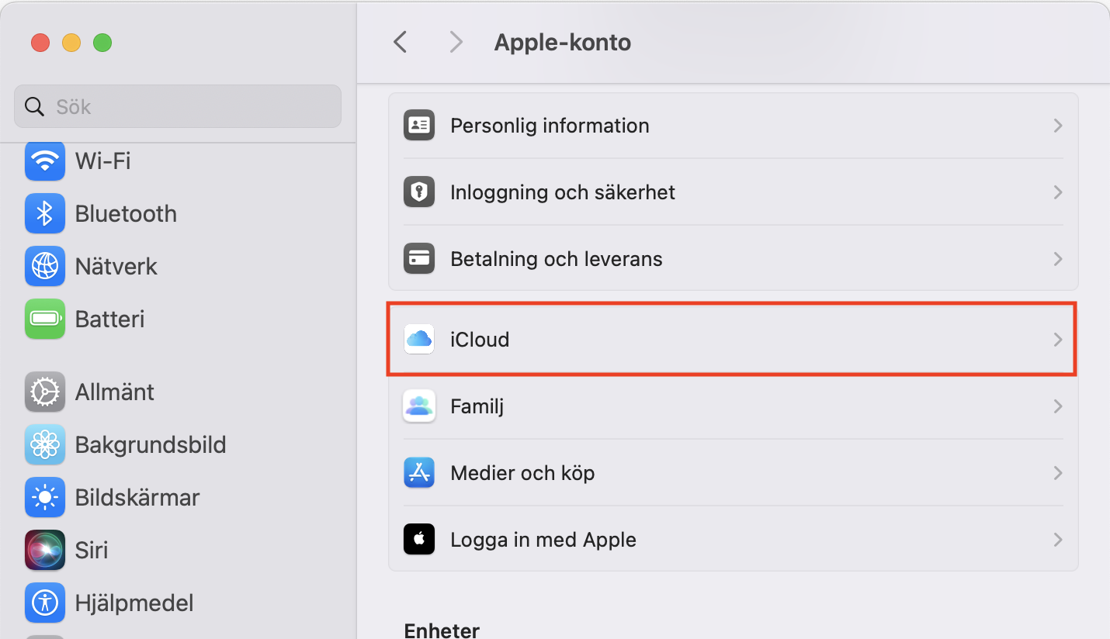Click the yellow minimize window button
Screen dimensions: 1110x639
[x=71, y=42]
